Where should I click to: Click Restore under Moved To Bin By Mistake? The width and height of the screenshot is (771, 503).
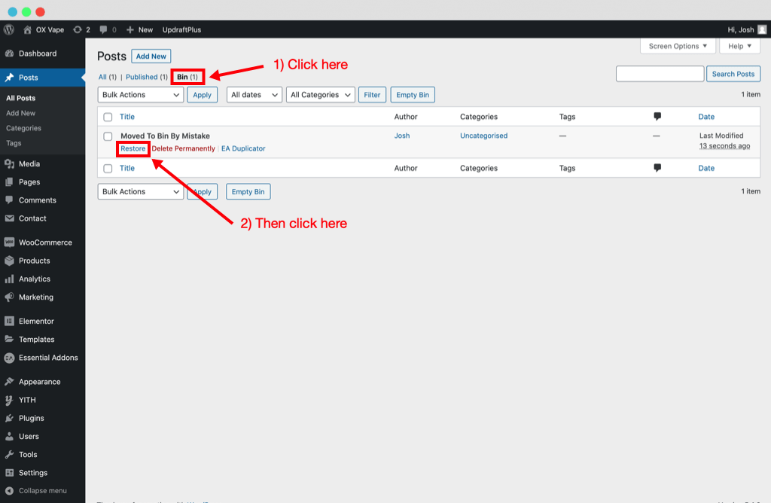click(x=133, y=148)
